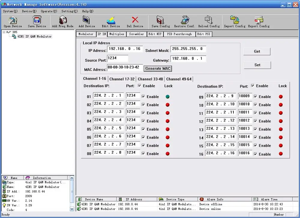Click the Import Config toolbar icon
Image resolution: width=300 pixels, height=218 pixels.
click(235, 20)
